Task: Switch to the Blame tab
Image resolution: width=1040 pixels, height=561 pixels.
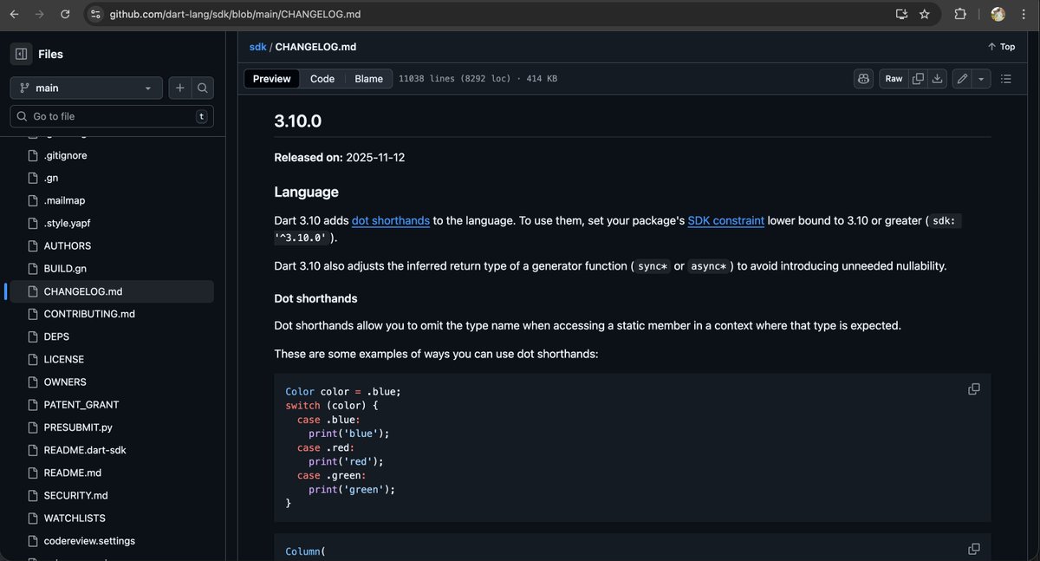Action: point(368,78)
